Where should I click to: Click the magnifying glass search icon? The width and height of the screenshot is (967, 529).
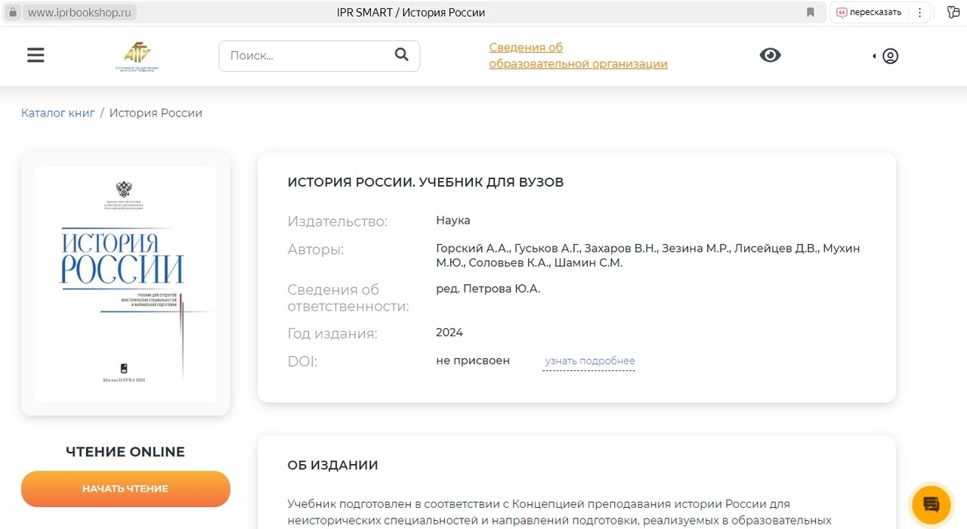pos(401,55)
